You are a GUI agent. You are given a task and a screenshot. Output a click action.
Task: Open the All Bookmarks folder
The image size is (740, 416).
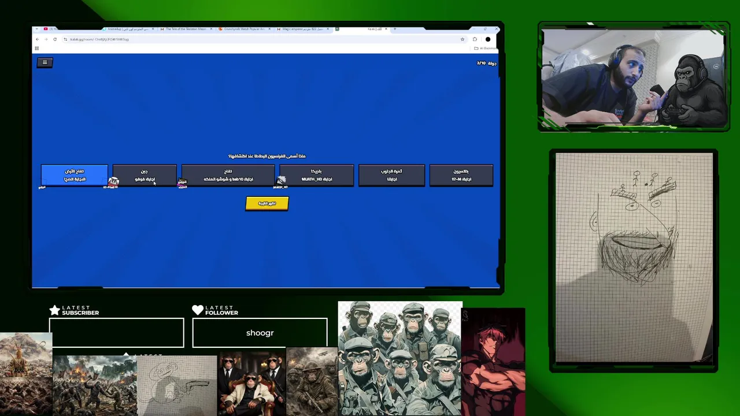click(x=484, y=49)
